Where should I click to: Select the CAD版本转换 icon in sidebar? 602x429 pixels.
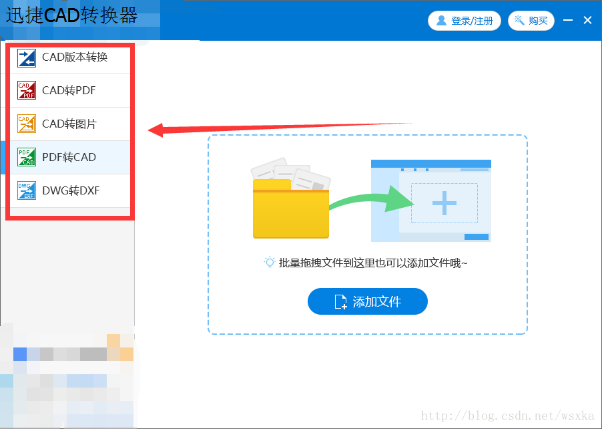pyautogui.click(x=27, y=58)
